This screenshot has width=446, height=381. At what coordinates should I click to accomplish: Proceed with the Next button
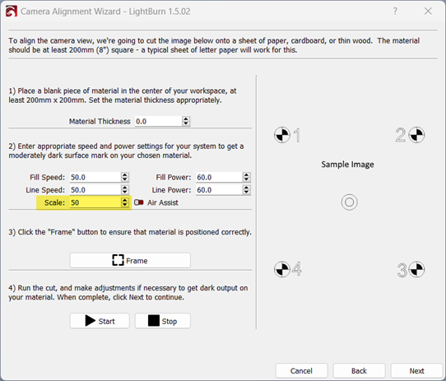(416, 371)
